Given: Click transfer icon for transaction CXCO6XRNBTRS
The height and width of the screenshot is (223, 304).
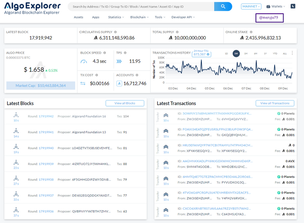Looking at the screenshot, I should tap(166, 210).
